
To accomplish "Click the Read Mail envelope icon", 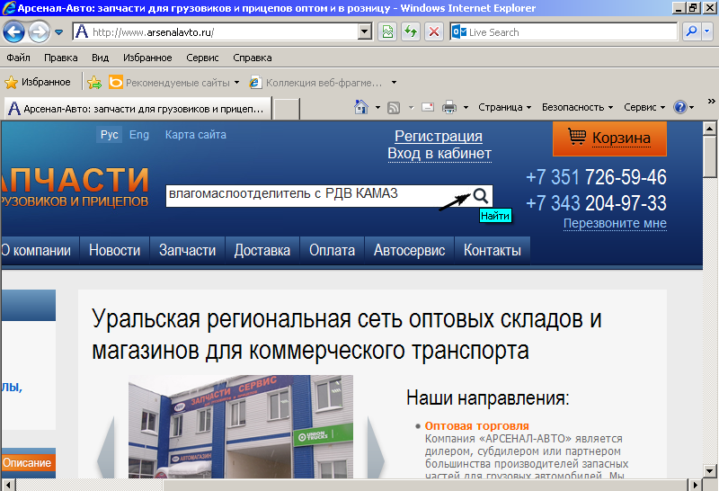I will click(428, 107).
